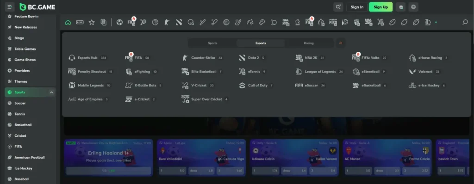This screenshot has height=184, width=474.
Task: Open the search icon next to Sign In
Action: pyautogui.click(x=338, y=7)
